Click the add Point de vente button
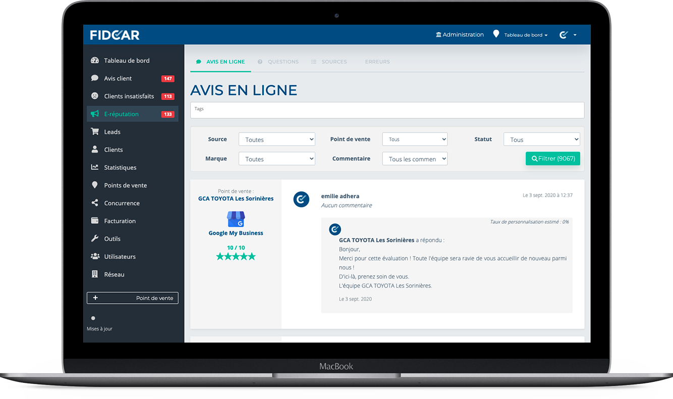The image size is (673, 399). click(x=132, y=298)
